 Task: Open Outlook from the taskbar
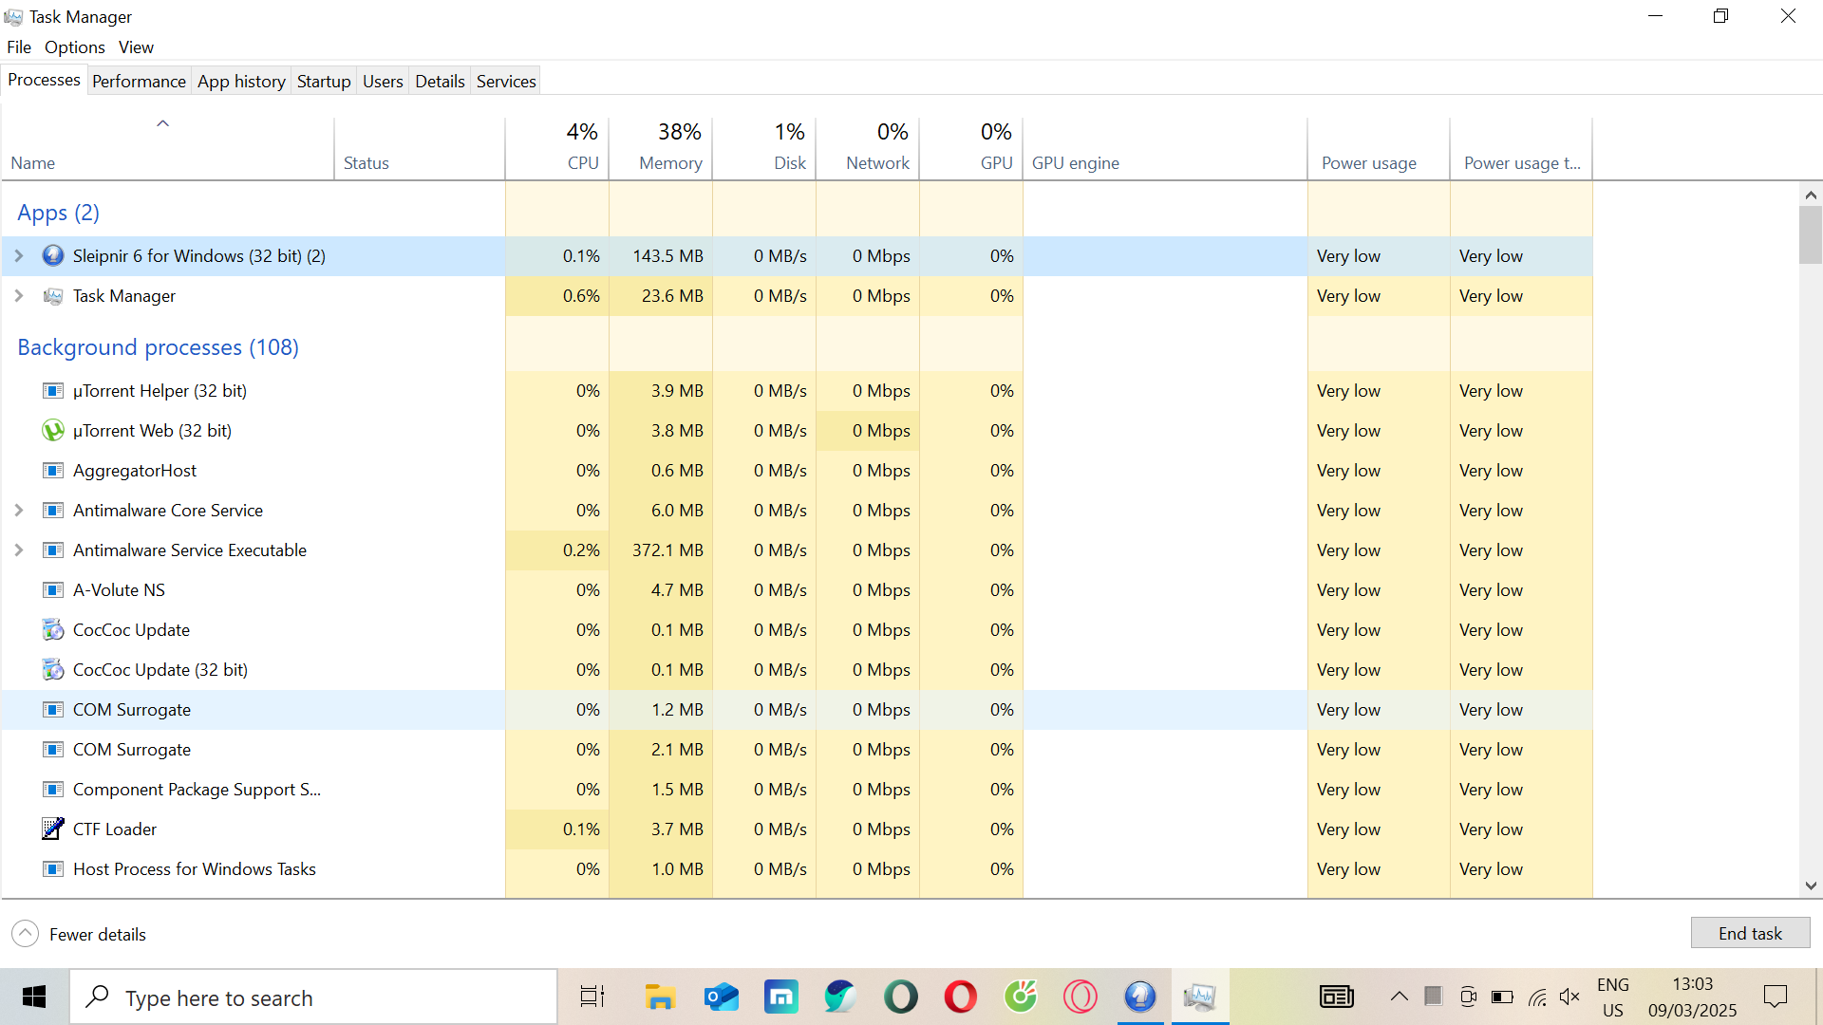point(721,997)
